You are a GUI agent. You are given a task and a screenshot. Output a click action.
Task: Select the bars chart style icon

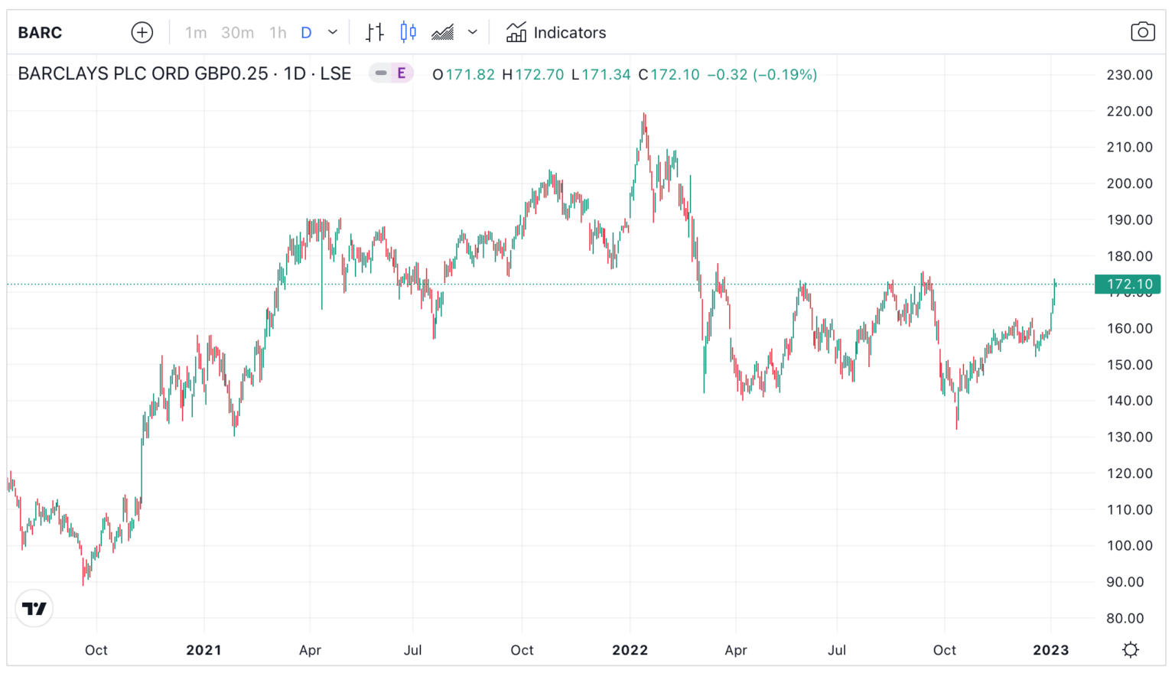coord(375,33)
